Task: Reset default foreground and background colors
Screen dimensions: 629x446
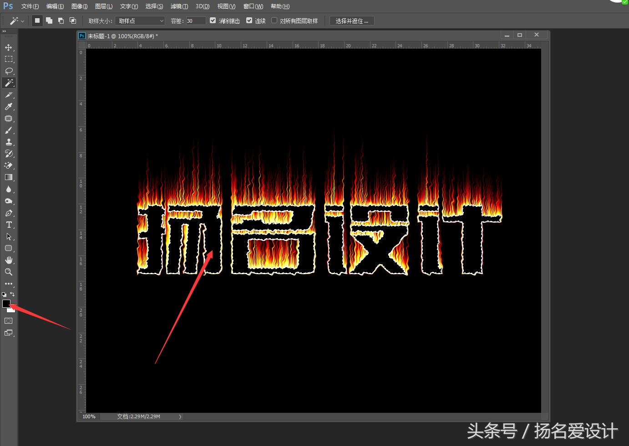Action: 4,295
